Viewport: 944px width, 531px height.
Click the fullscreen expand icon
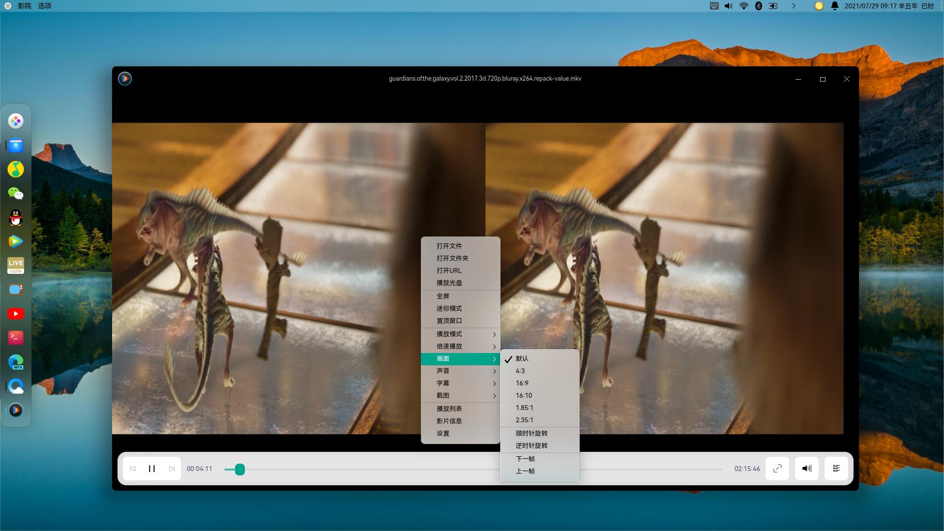coord(777,469)
